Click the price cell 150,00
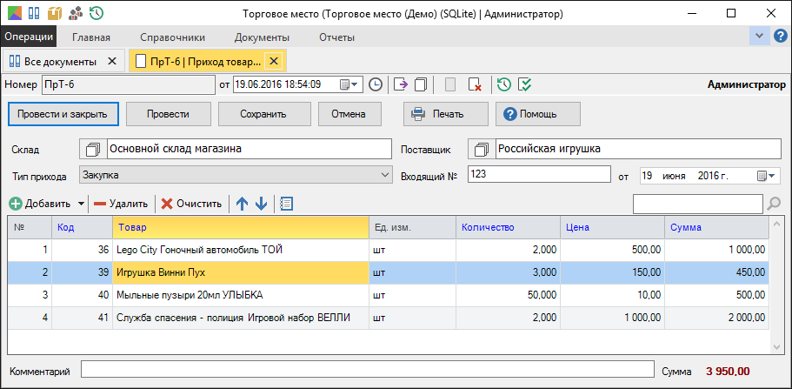This screenshot has height=389, width=792. coord(613,272)
